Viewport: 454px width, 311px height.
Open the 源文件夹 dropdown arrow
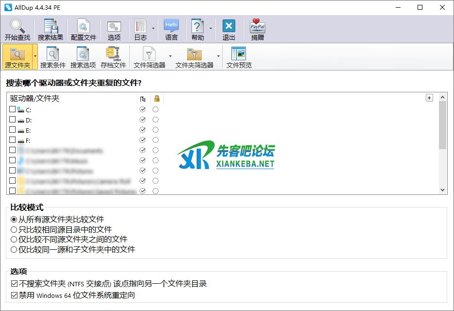(35, 56)
